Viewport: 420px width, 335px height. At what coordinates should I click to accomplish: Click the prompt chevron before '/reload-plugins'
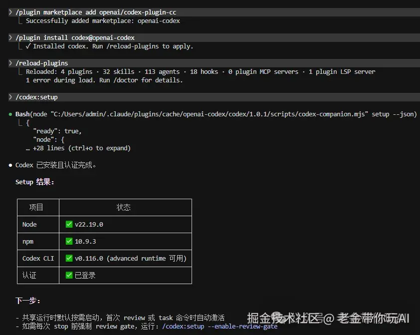pos(10,63)
